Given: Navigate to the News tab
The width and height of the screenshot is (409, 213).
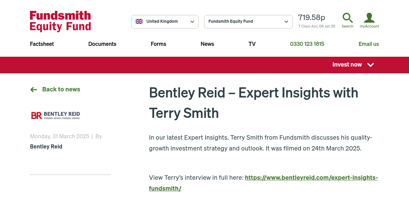Looking at the screenshot, I should point(207,44).
